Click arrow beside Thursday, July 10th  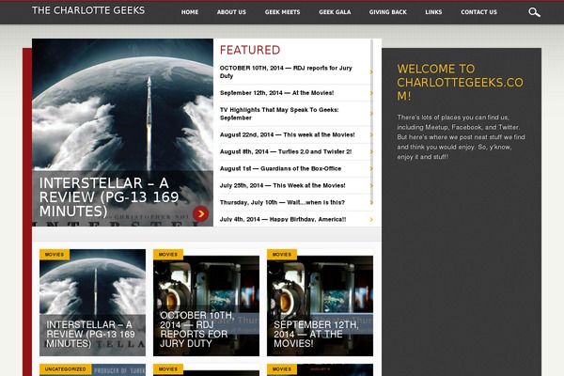pos(371,203)
